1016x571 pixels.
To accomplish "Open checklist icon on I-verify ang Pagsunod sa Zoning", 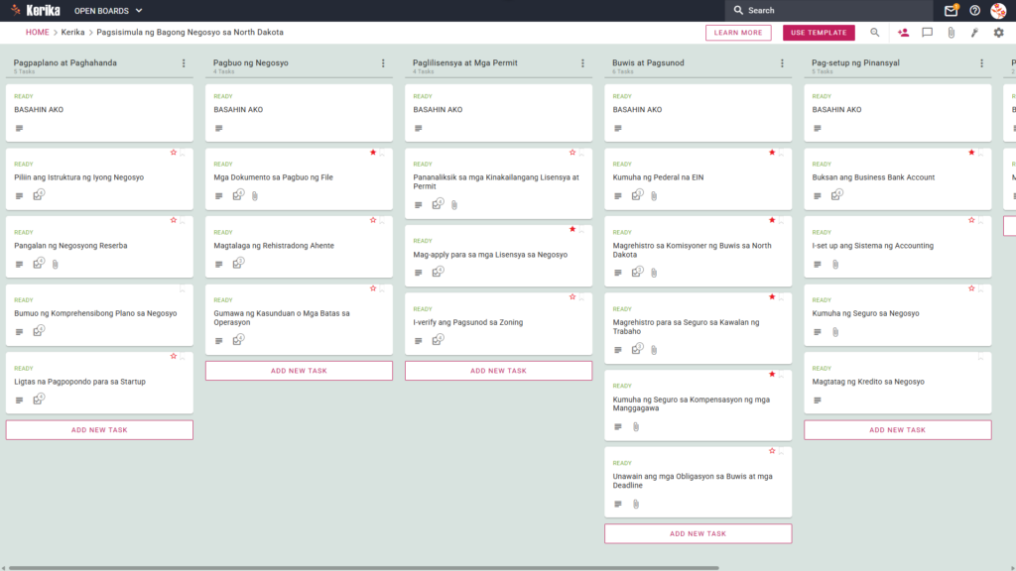I will coord(438,340).
